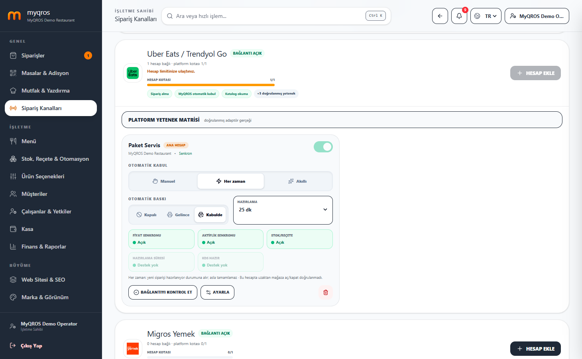Click the Hesap limitinize ulaştınız warning
This screenshot has height=359, width=582.
click(x=171, y=71)
